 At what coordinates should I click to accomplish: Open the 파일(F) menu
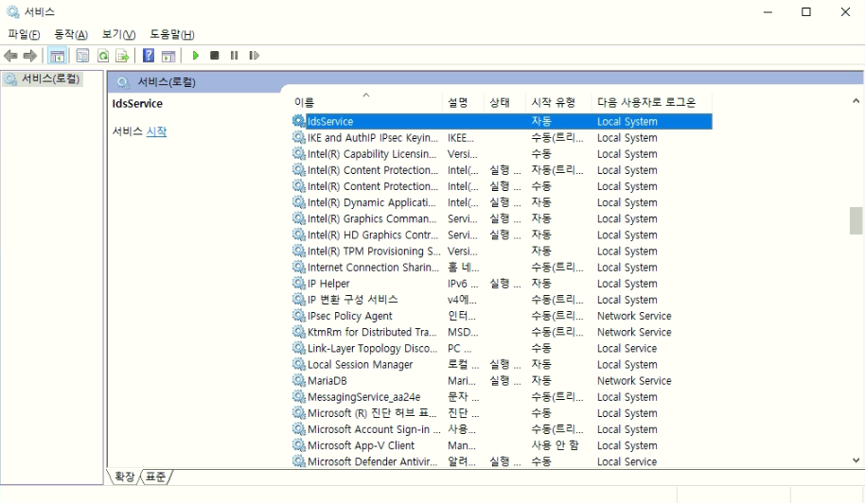[x=24, y=34]
